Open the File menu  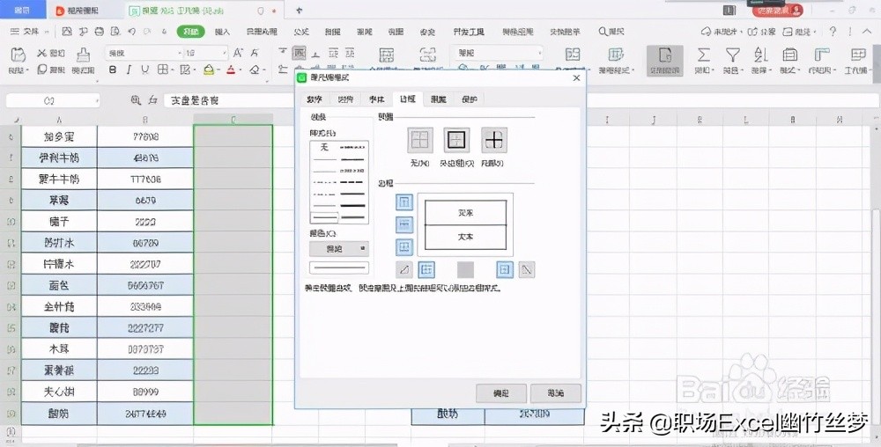point(26,32)
